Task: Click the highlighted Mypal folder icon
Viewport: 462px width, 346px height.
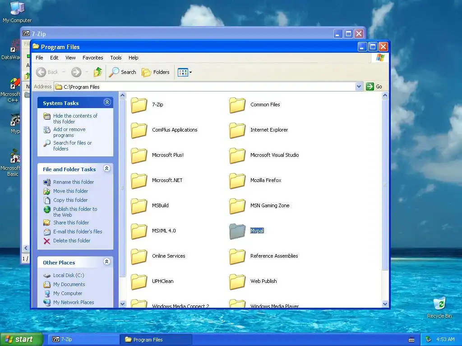Action: (237, 231)
